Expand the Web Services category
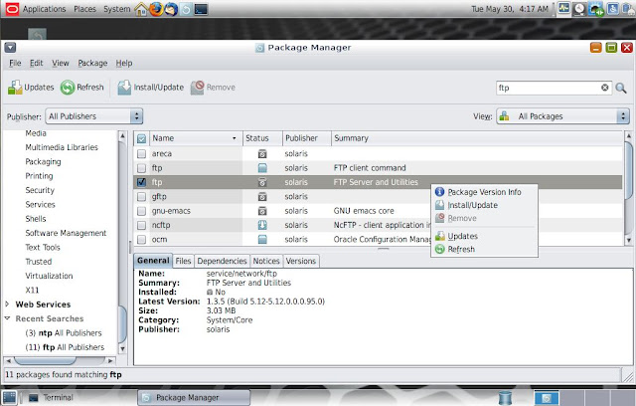Viewport: 636px width, 406px height. click(7, 304)
